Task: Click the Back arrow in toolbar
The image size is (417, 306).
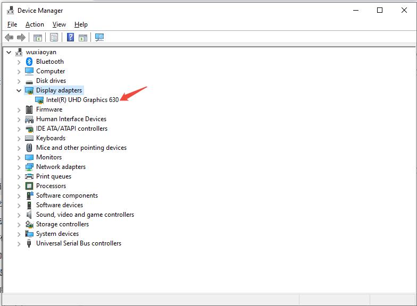Action: 9,38
